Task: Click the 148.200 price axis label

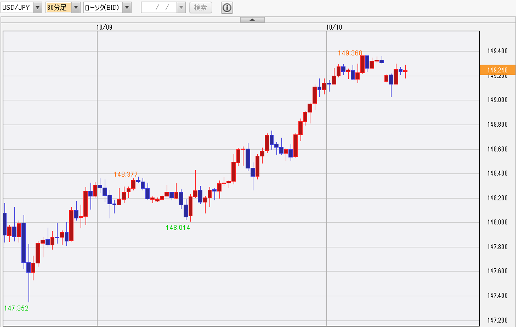Action: click(497, 198)
